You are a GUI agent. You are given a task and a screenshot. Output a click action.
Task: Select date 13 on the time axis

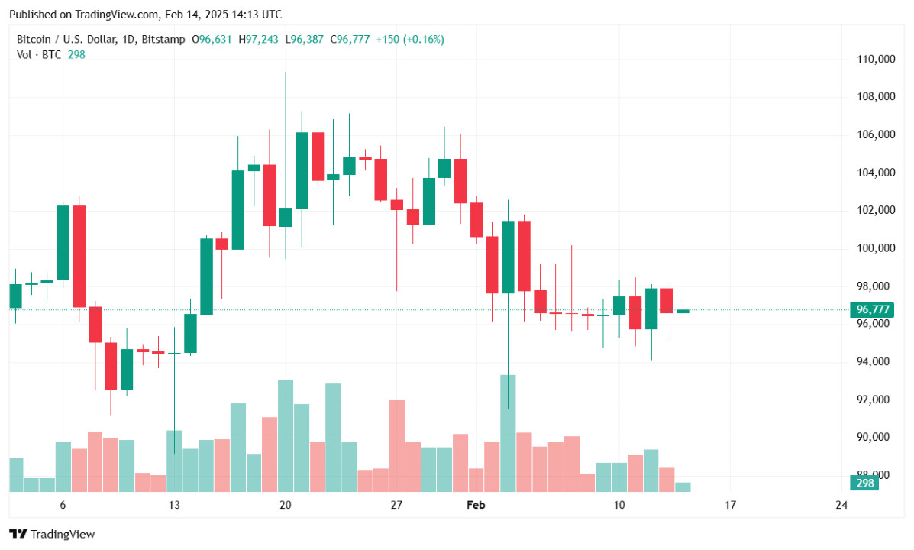click(x=174, y=505)
